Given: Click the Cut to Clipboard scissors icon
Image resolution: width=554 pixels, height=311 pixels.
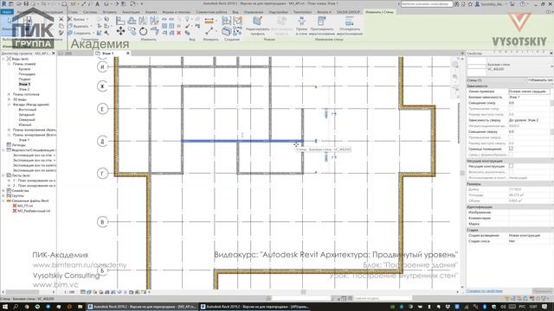Looking at the screenshot, I should [x=61, y=19].
